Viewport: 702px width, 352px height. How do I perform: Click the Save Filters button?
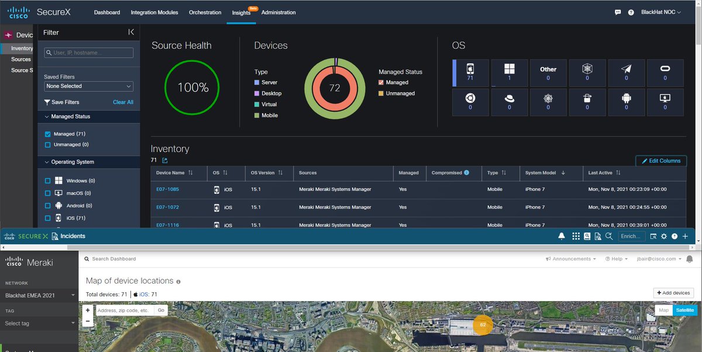point(61,102)
